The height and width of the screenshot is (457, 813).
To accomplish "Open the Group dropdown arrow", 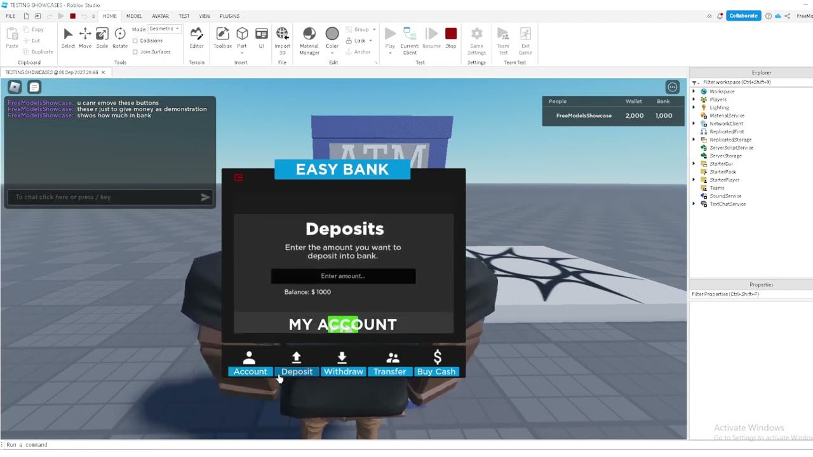I will [374, 29].
